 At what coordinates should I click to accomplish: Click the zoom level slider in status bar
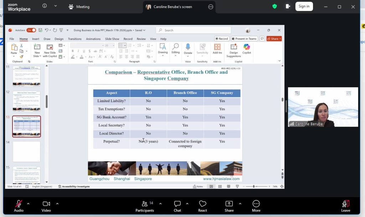click(x=257, y=186)
